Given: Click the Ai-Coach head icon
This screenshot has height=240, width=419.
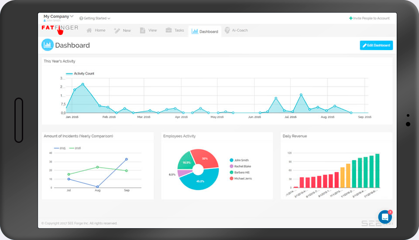Looking at the screenshot, I should coord(227,30).
